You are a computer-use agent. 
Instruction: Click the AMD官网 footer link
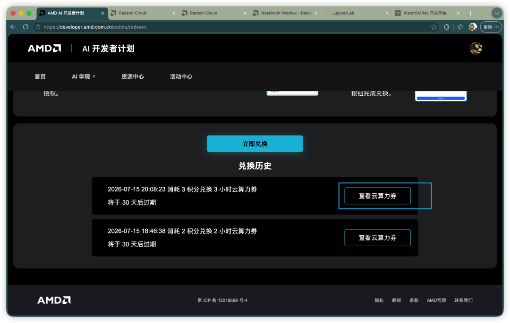tap(436, 300)
